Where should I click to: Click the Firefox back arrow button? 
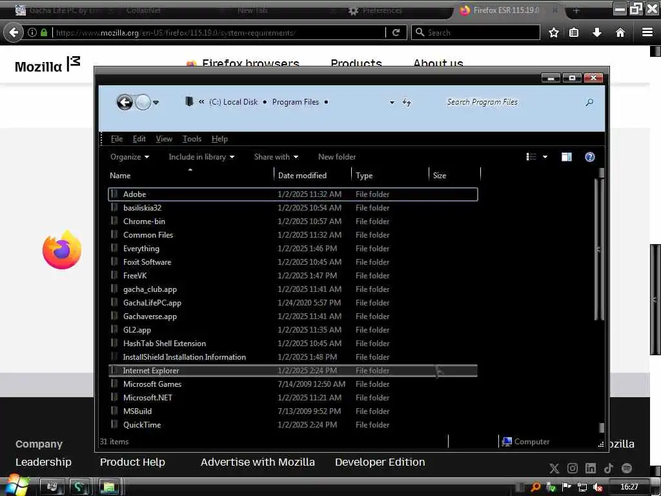click(14, 32)
